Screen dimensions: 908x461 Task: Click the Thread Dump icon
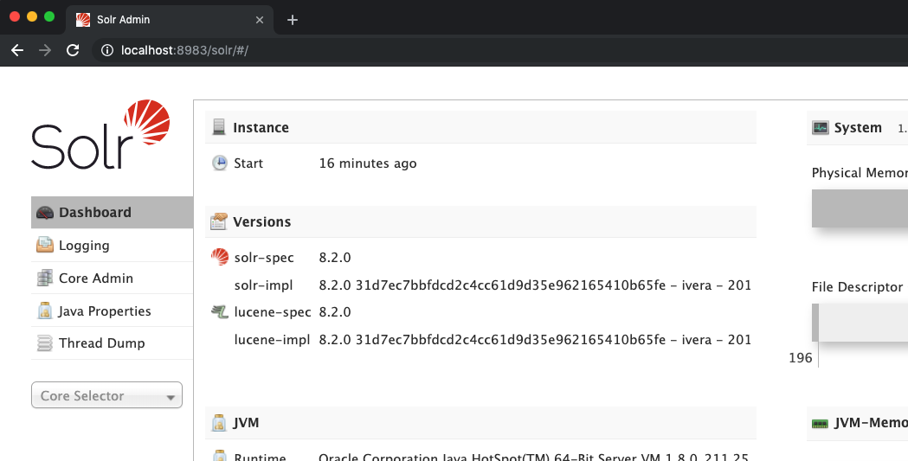pos(45,343)
